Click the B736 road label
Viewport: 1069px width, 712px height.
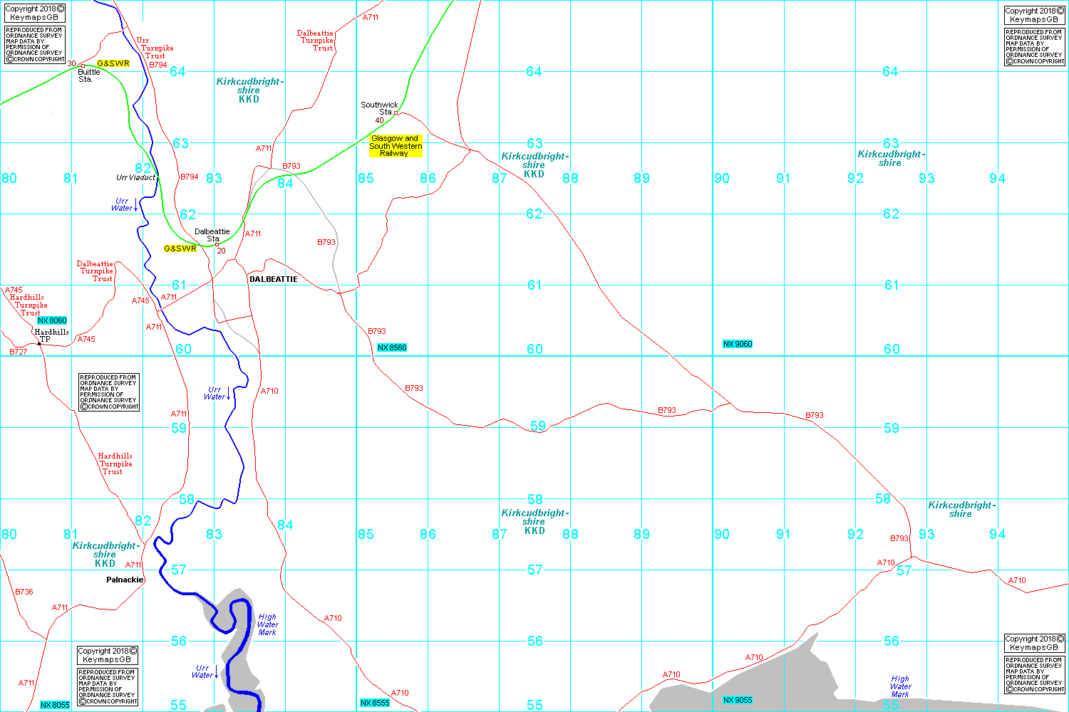[24, 592]
